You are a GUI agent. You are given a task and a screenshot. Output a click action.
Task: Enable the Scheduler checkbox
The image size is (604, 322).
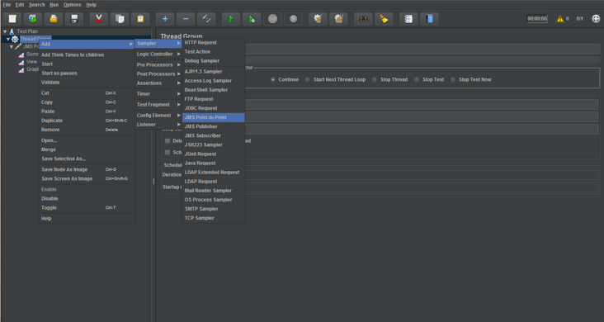[x=168, y=152]
